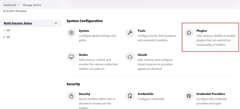
Task: Open the Credentials title link
Action: pos(145,94)
